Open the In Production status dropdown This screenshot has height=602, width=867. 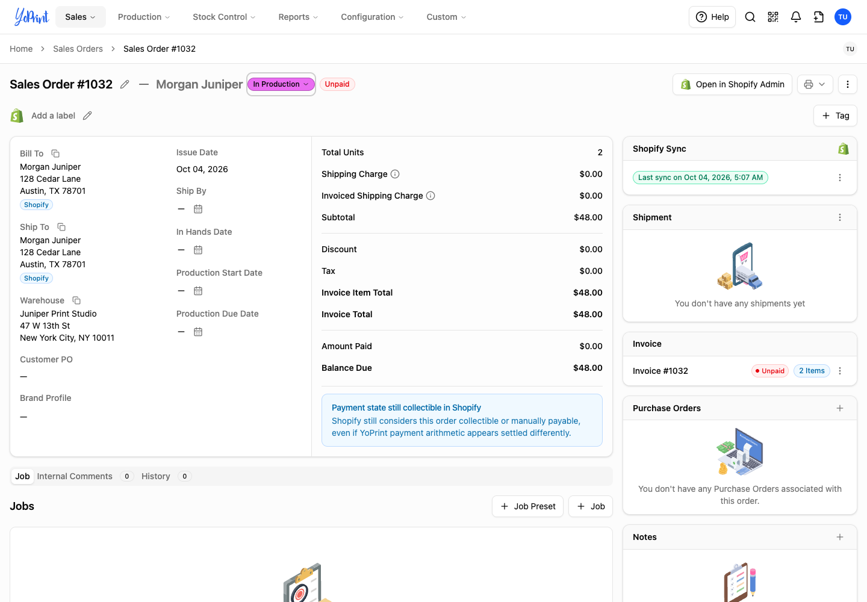point(281,84)
